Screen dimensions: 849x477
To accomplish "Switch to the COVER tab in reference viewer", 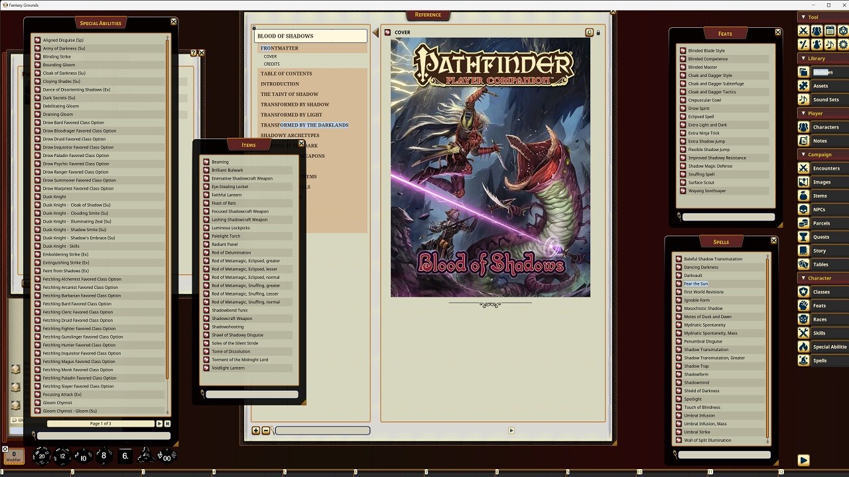I will pyautogui.click(x=403, y=31).
